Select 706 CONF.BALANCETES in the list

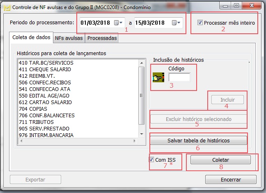point(47,116)
